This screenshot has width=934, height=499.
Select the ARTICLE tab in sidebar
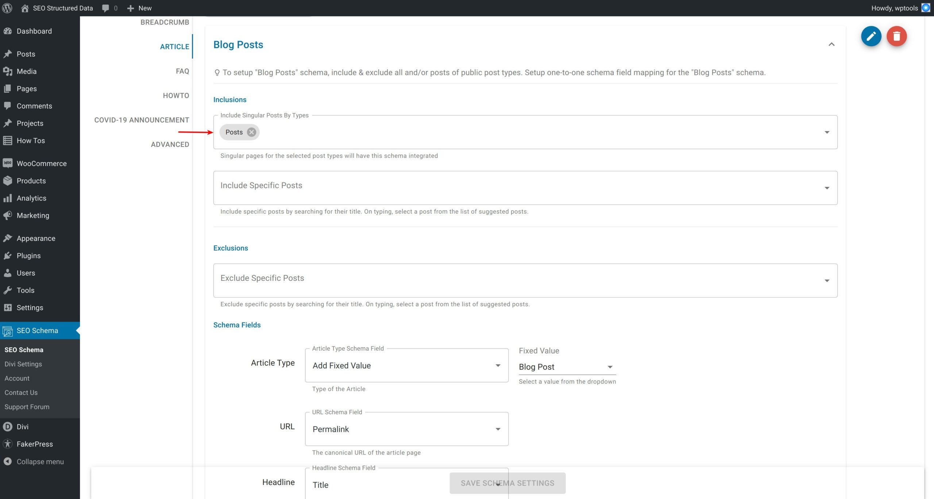click(x=174, y=46)
